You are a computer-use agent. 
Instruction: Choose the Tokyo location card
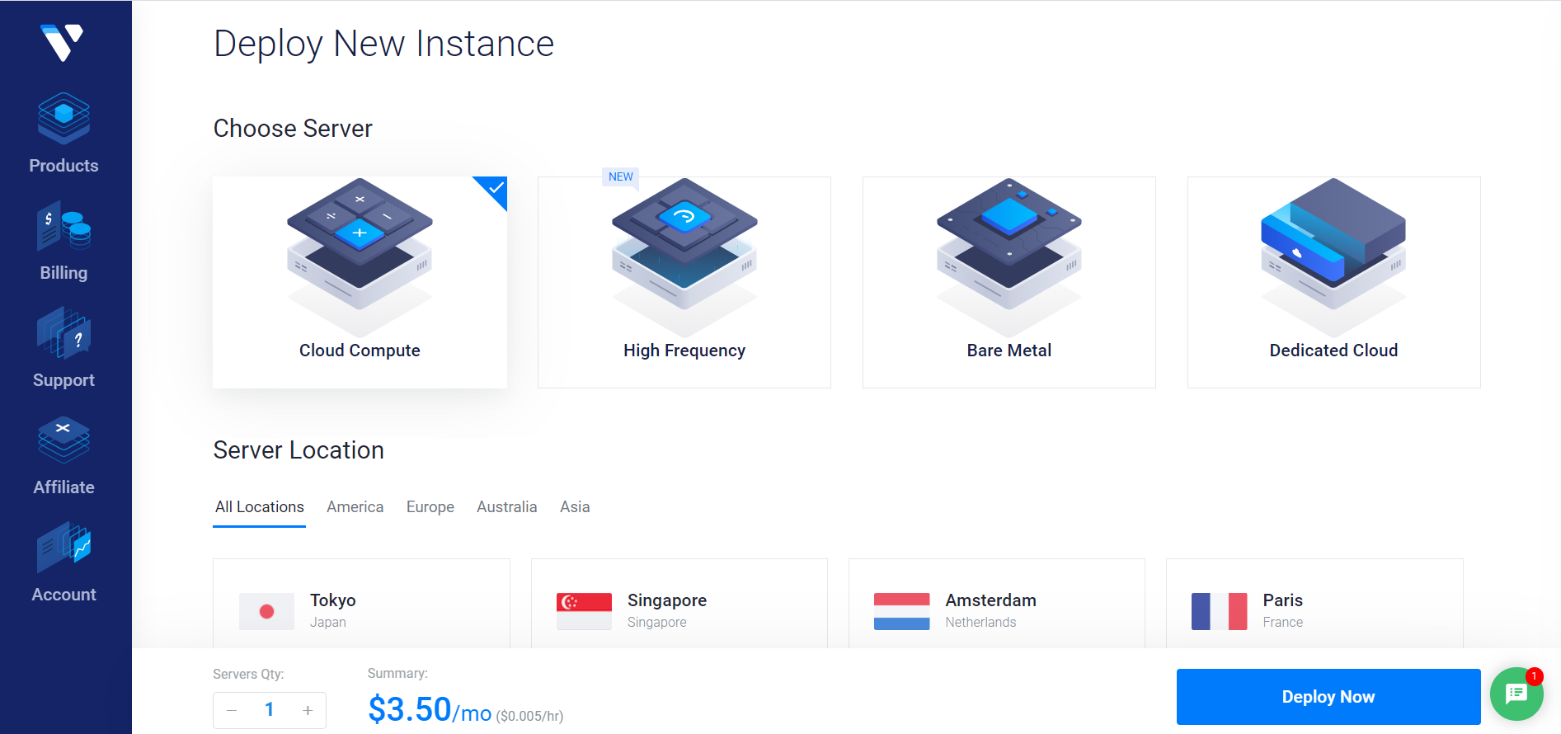361,604
